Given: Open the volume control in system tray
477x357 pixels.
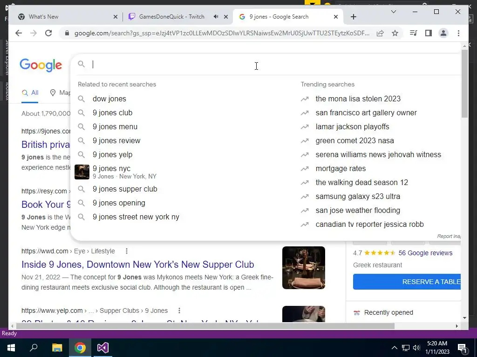Looking at the screenshot, I should 416,348.
